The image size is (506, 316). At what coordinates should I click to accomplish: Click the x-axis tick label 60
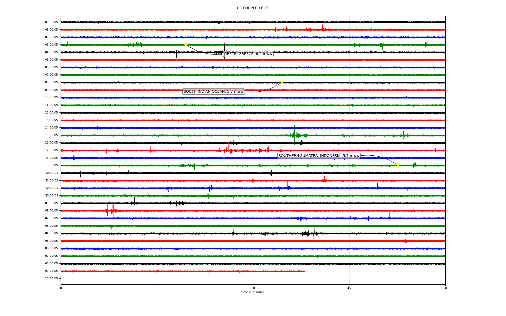point(445,288)
